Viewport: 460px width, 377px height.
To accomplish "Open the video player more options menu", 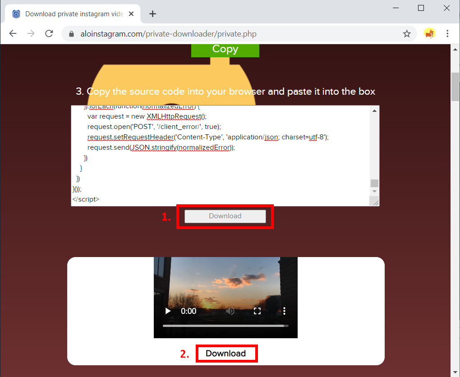I will tap(284, 311).
